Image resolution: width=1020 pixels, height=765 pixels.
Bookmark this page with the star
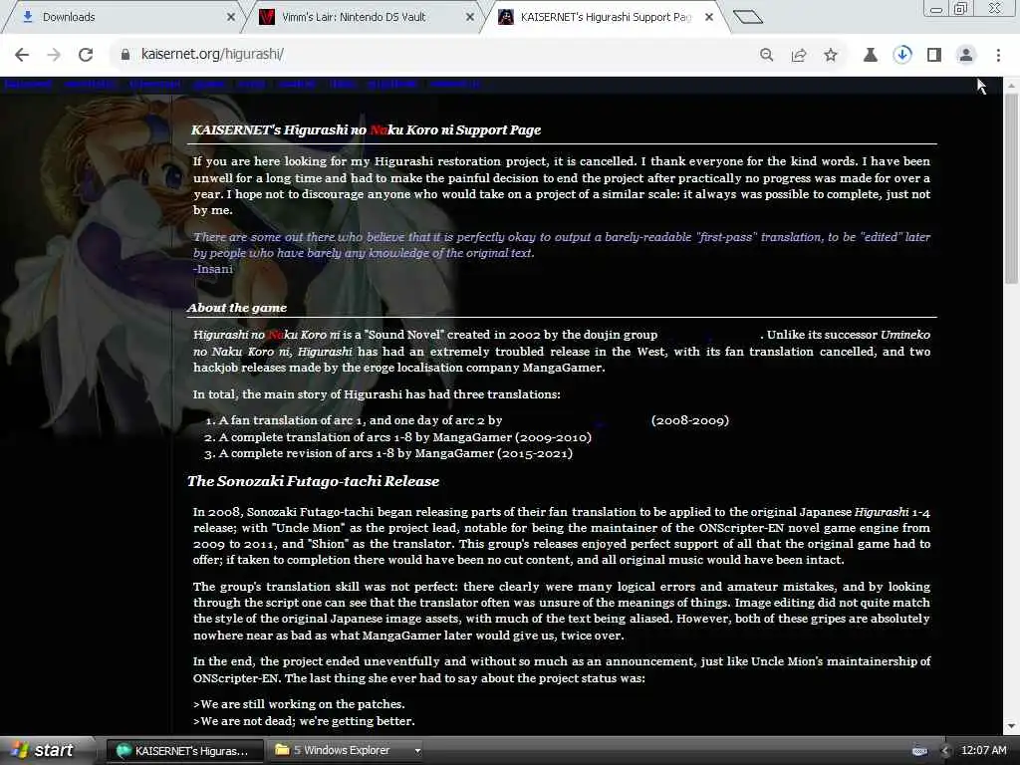831,55
